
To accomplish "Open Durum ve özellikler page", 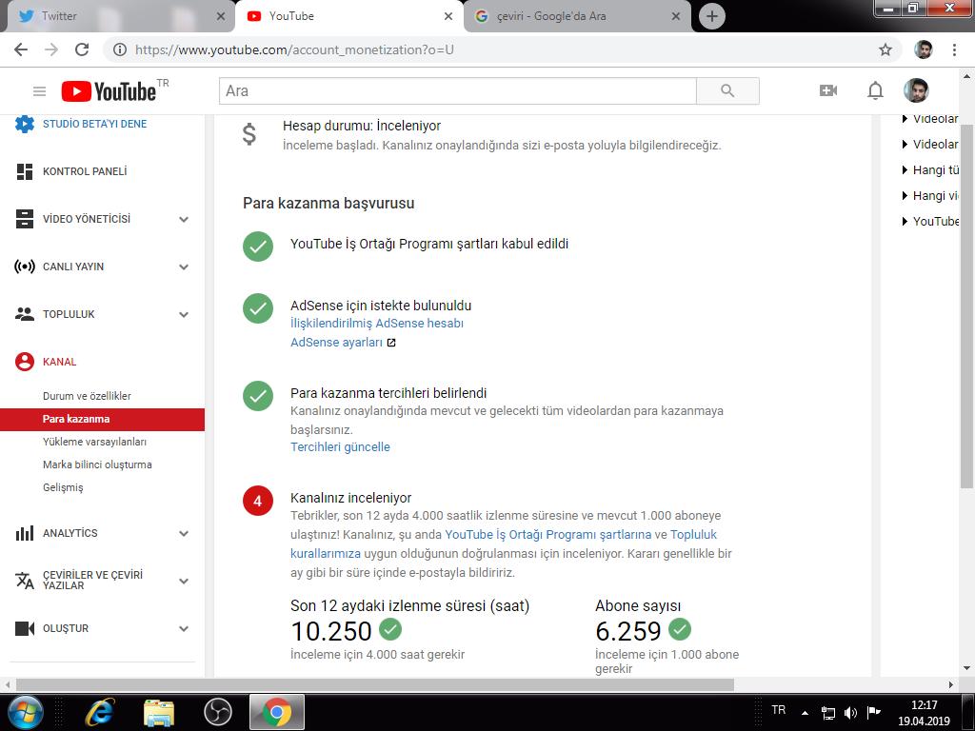I will point(87,396).
